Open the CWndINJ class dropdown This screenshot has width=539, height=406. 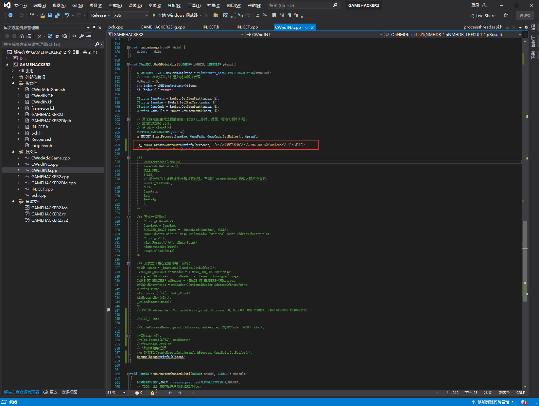314,34
